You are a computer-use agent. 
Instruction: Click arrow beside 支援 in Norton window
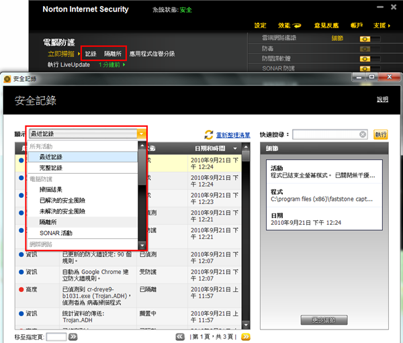[389, 26]
